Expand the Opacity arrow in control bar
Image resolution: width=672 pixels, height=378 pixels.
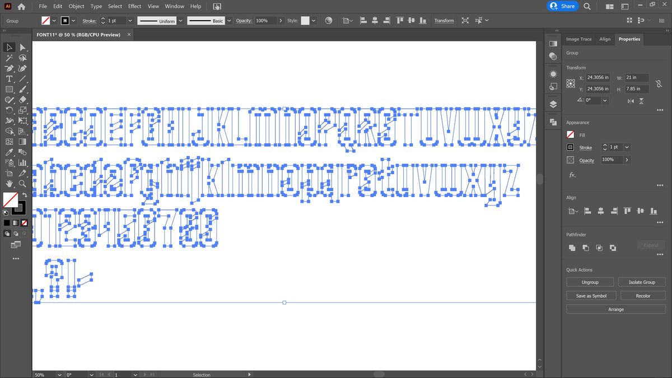tap(281, 20)
